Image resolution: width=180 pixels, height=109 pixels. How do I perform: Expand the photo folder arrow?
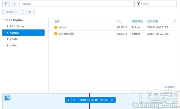tap(7, 39)
